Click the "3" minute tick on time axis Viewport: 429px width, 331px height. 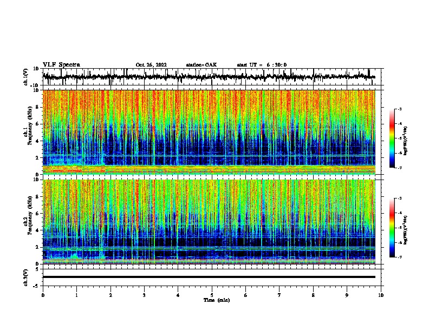pyautogui.click(x=144, y=295)
